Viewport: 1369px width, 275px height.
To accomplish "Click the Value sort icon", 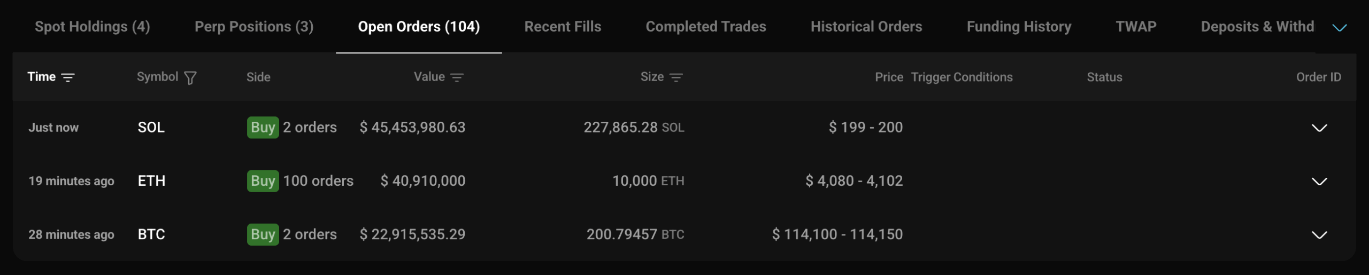I will tap(457, 77).
